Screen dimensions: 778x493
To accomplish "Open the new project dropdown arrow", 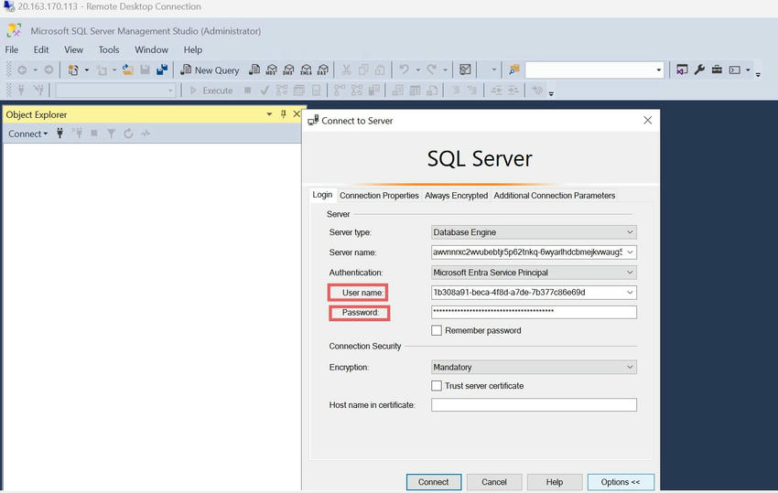I will coord(87,70).
